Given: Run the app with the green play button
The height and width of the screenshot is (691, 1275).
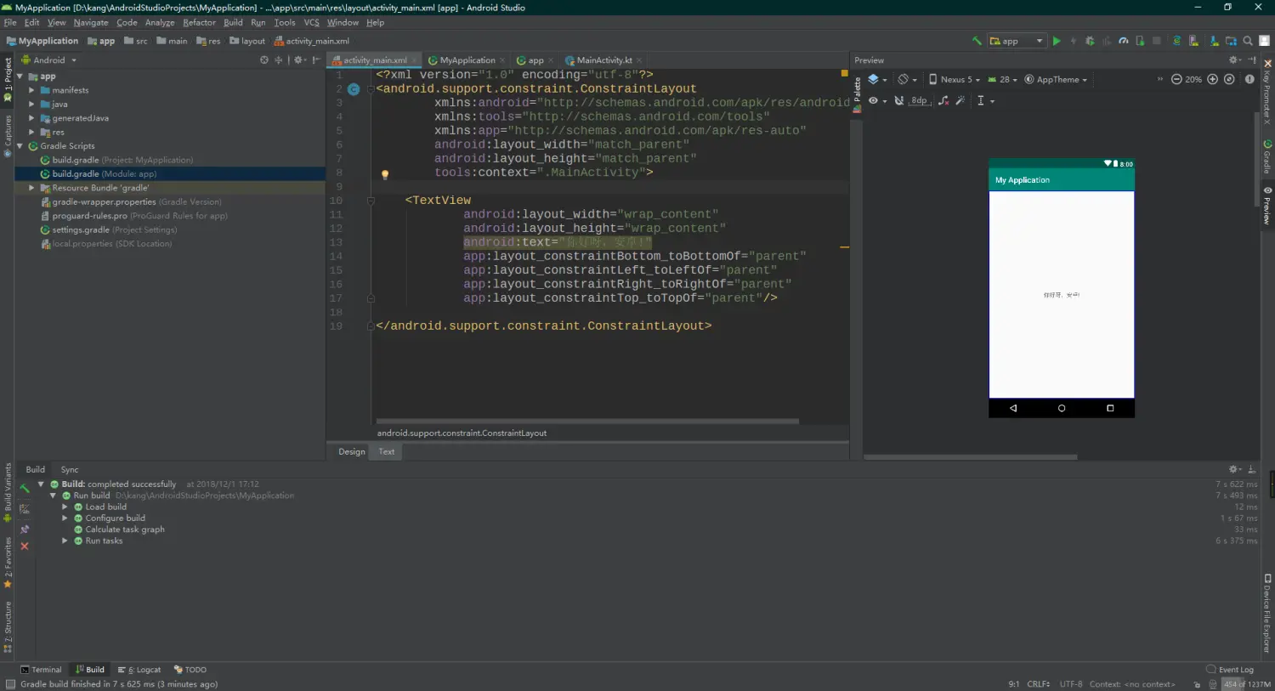Looking at the screenshot, I should click(1057, 41).
